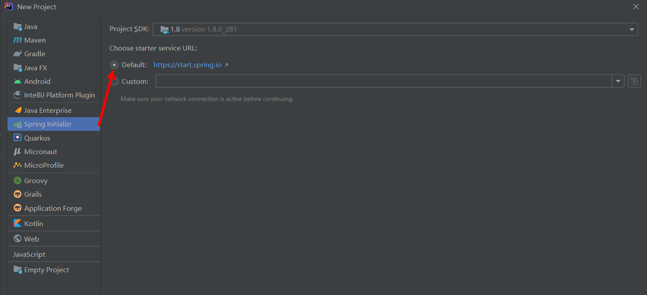This screenshot has width=647, height=295.
Task: Click the Web globe icon
Action: (18, 239)
